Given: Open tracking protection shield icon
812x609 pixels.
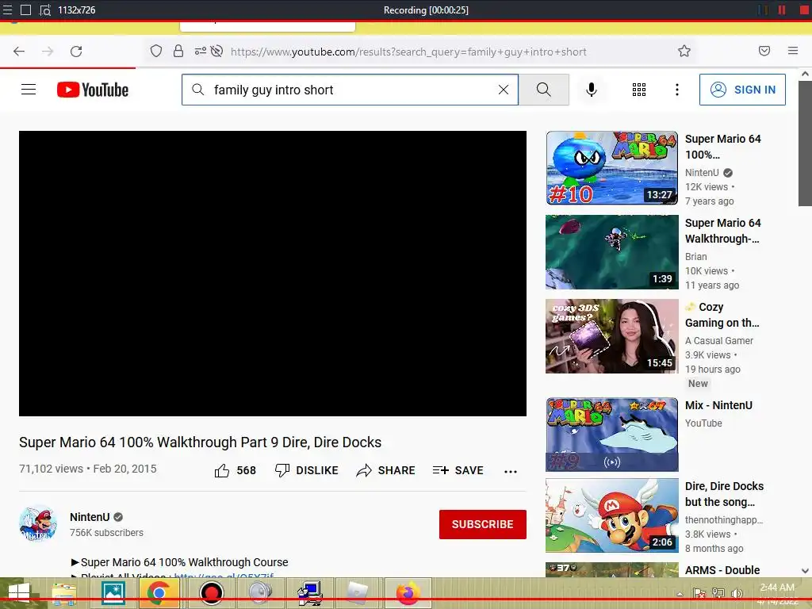Looking at the screenshot, I should (156, 51).
